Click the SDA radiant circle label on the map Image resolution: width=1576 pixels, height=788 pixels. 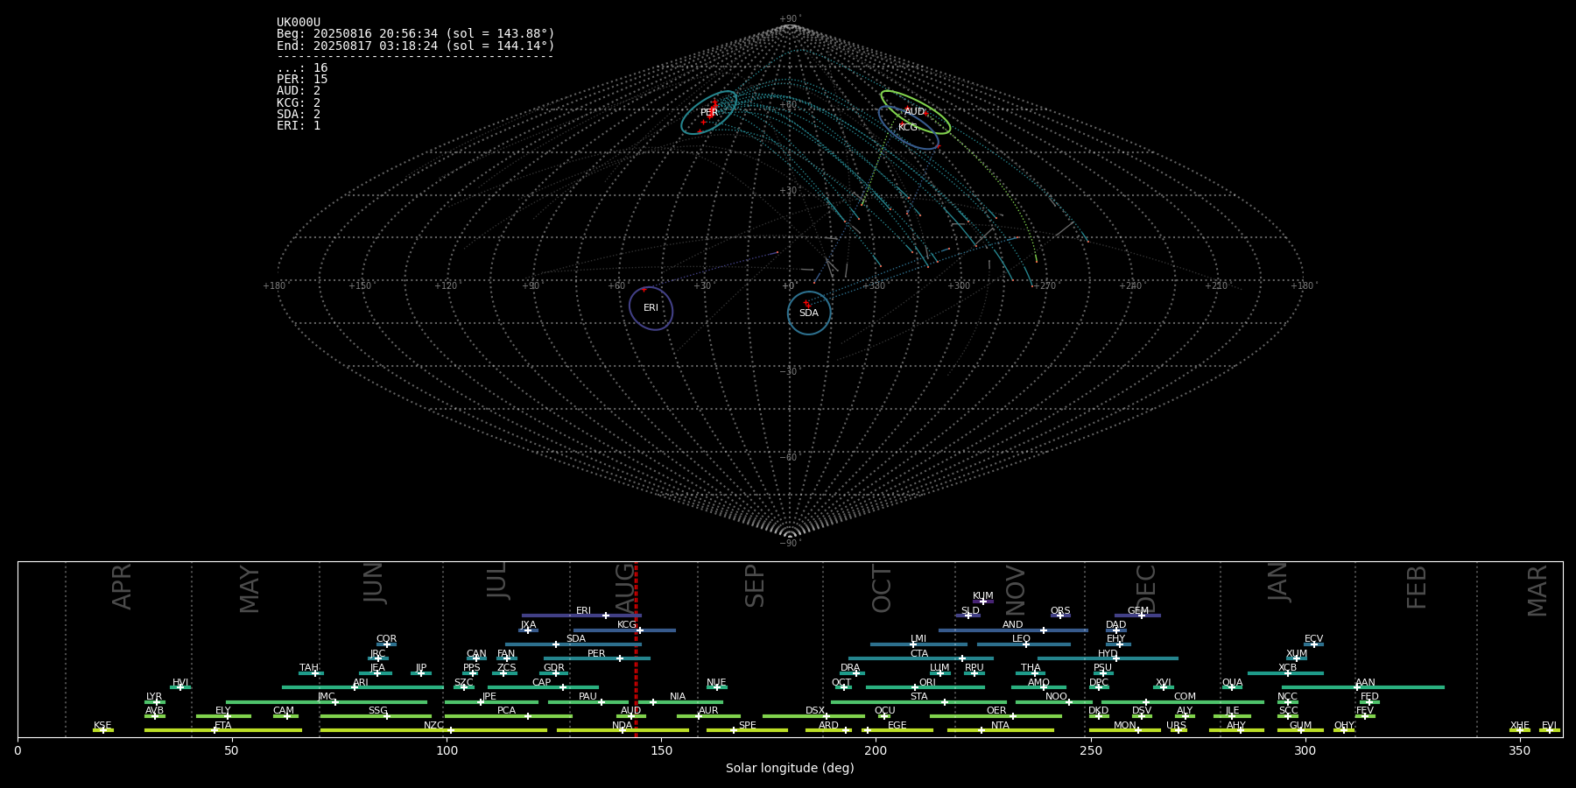pyautogui.click(x=809, y=313)
